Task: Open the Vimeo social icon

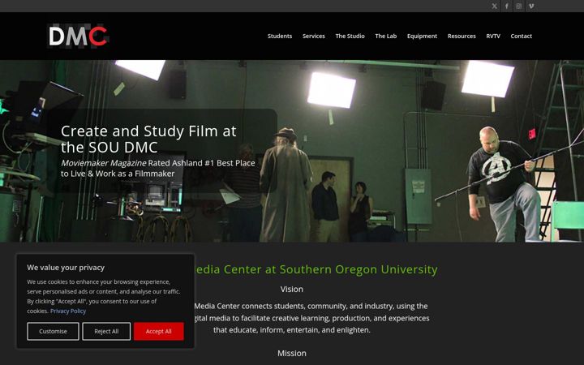Action: coord(531,6)
